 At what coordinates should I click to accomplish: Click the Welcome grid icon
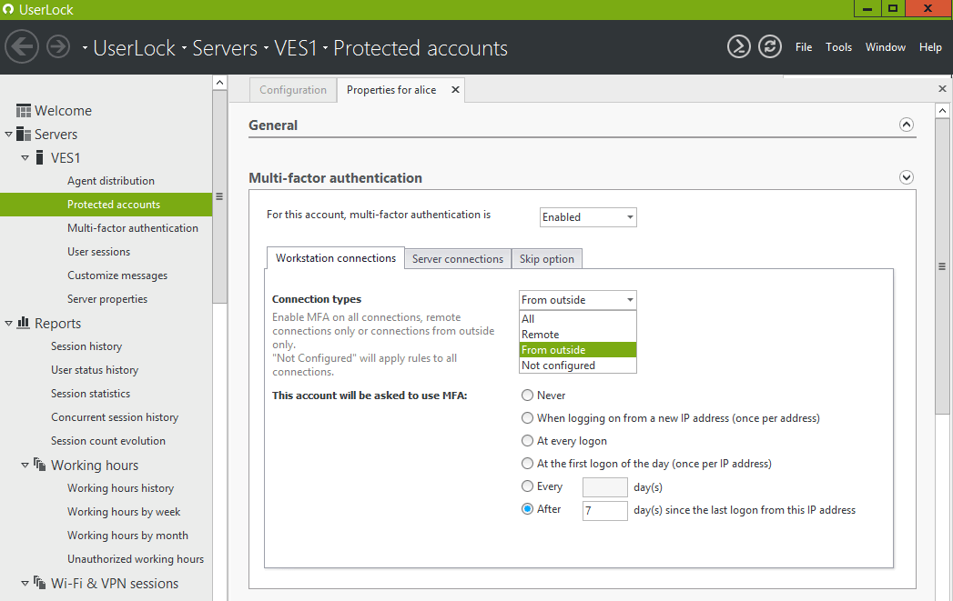click(23, 111)
